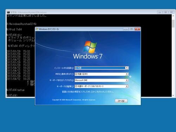Expand the Japanese keyboard type dropdown arrow
This screenshot has width=176, height=132.
[127, 86]
